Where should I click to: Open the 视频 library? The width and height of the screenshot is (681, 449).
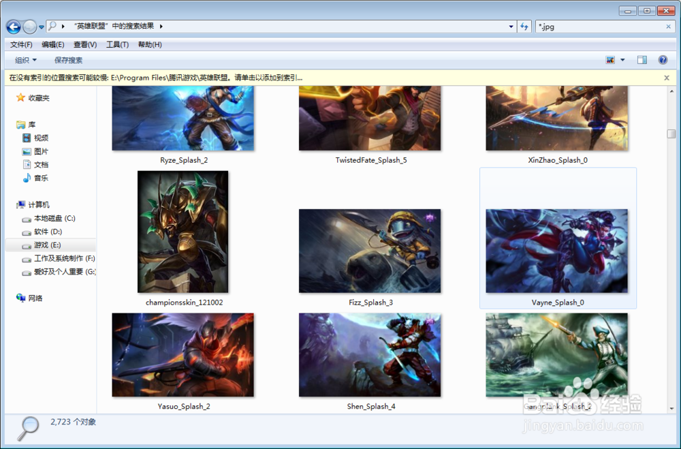coord(35,138)
